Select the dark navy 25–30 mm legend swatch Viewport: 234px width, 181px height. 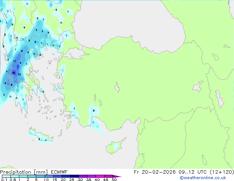pyautogui.click(x=75, y=176)
